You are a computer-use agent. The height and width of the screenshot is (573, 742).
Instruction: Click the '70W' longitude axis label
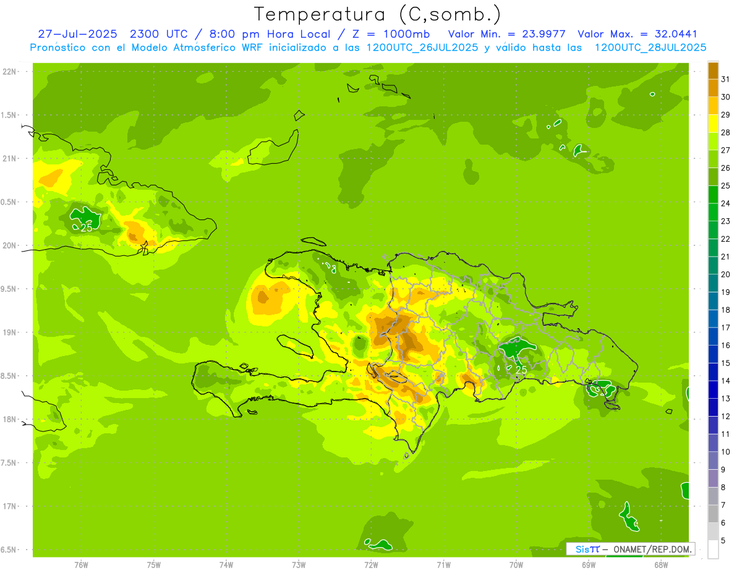coord(516,564)
